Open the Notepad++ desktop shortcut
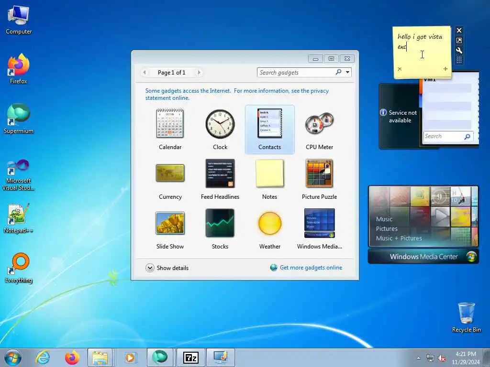 pos(19,218)
